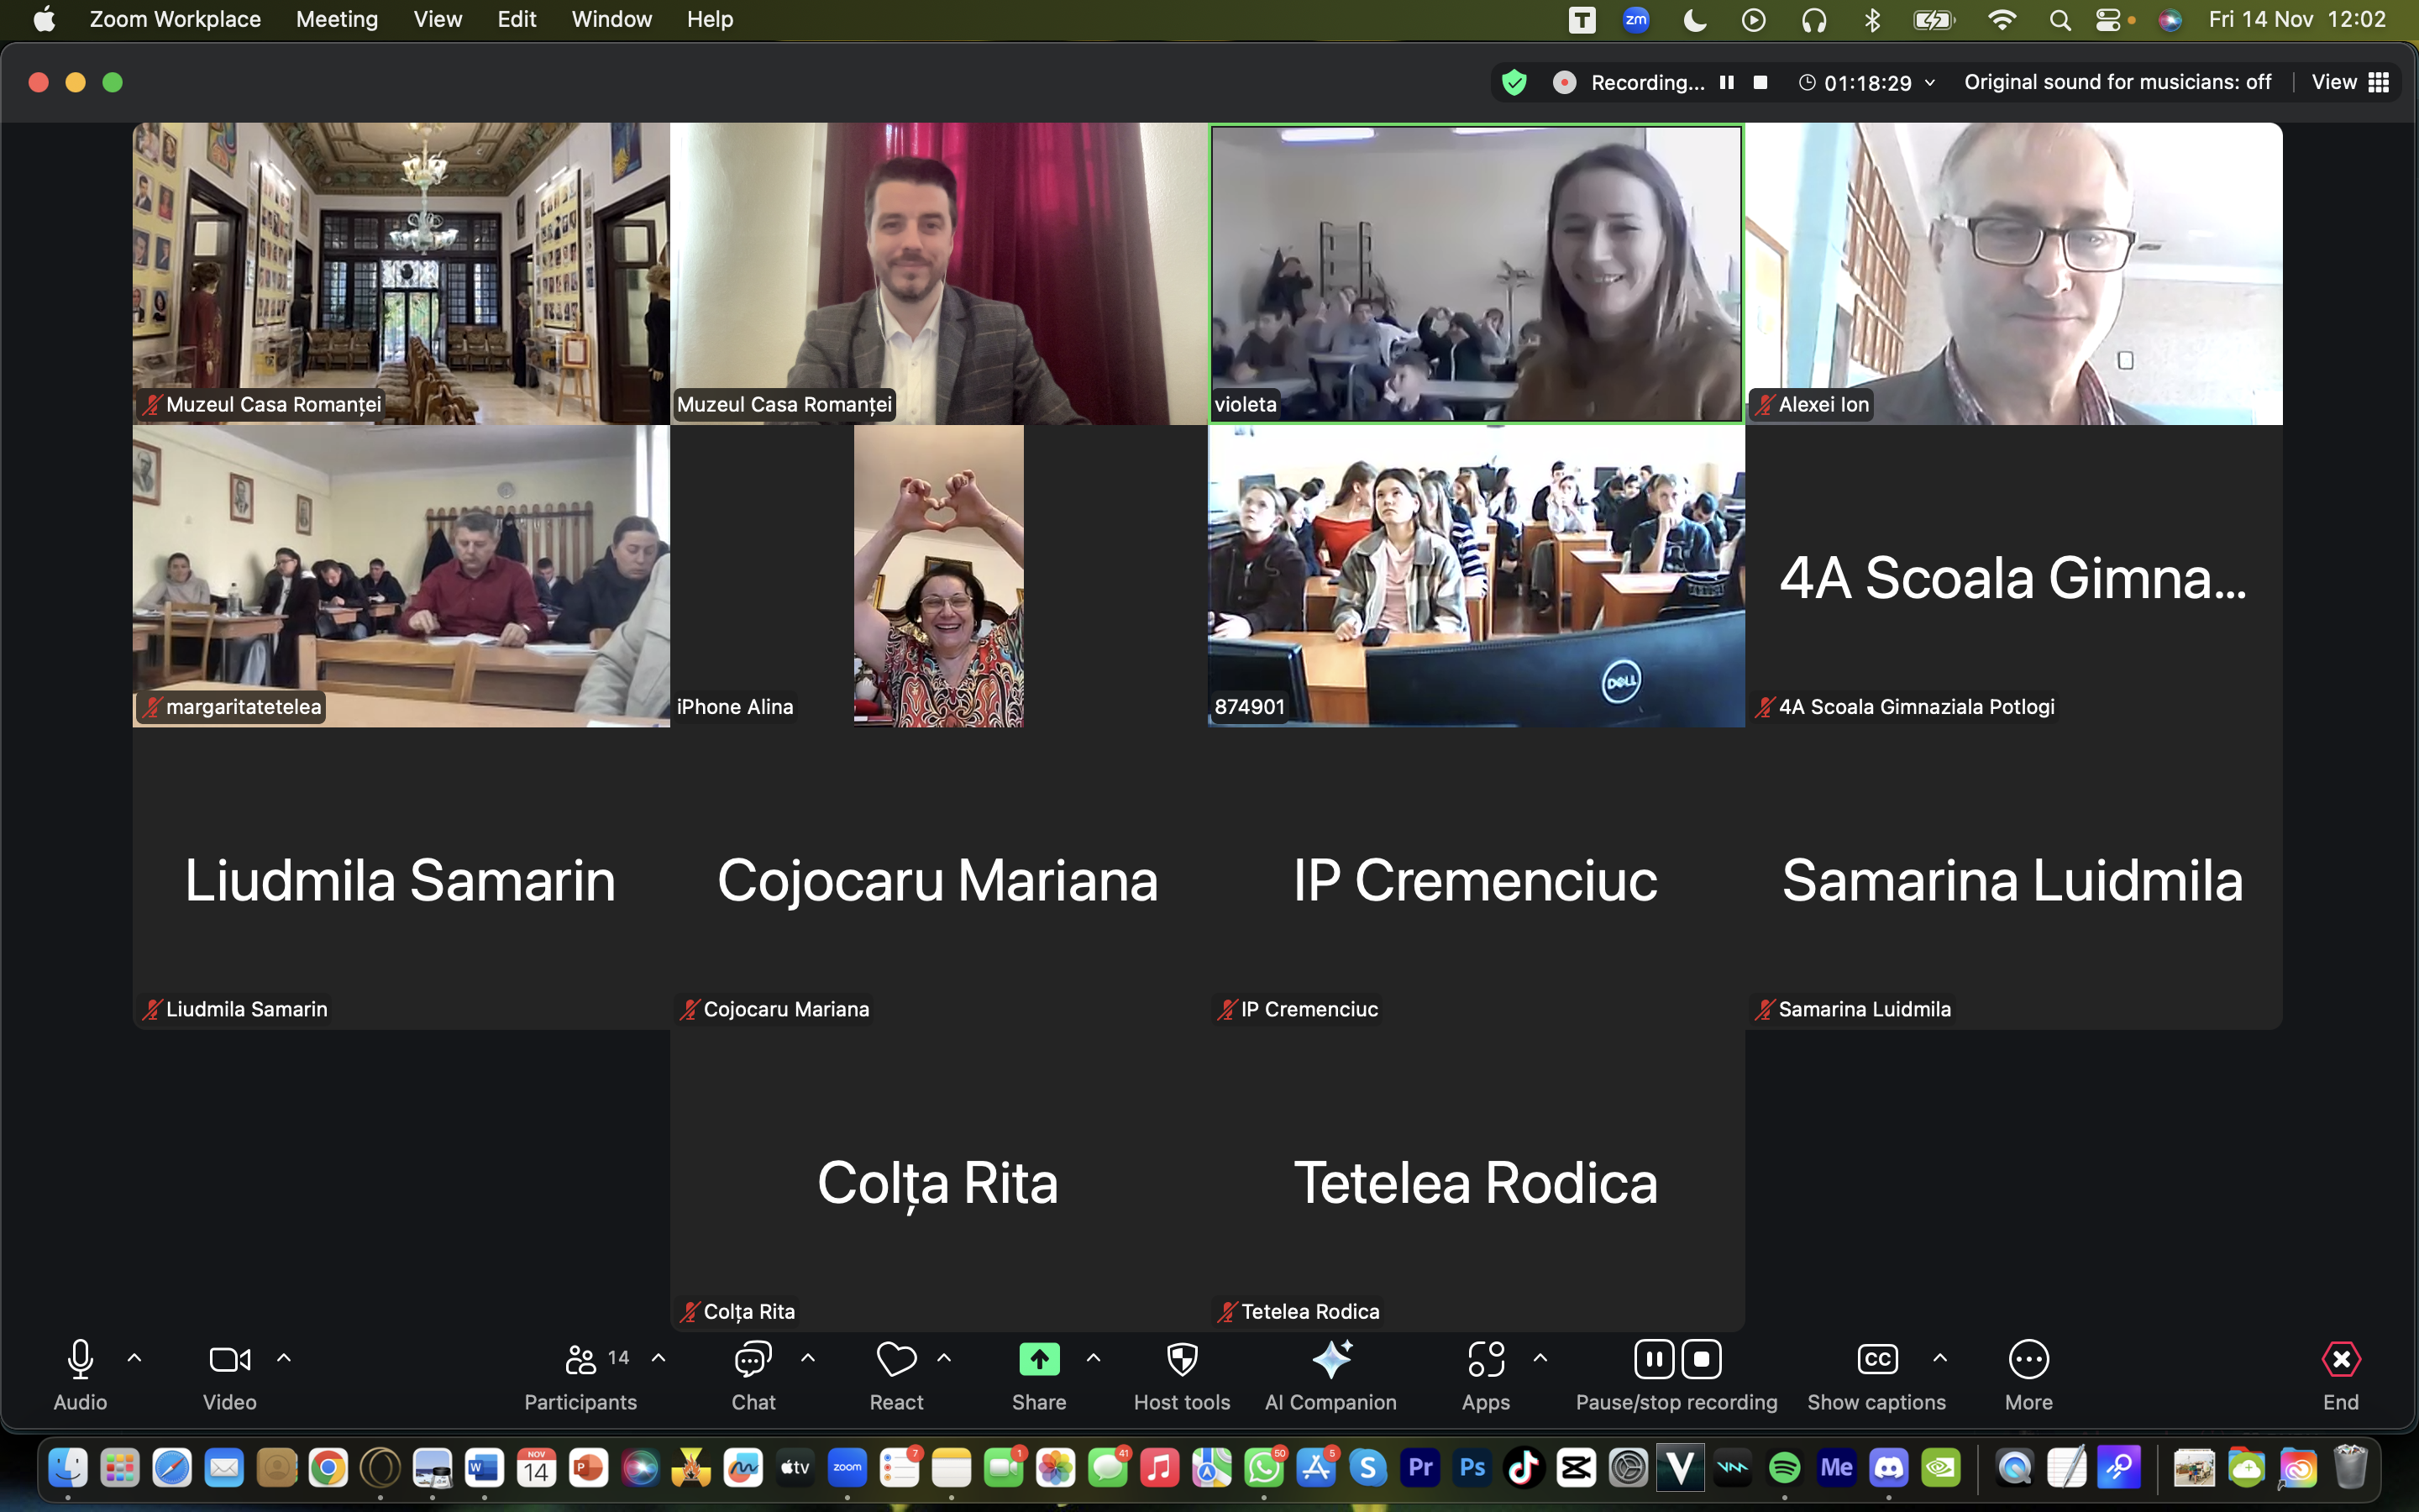Show captions via CC button
2419x1512 pixels.
click(1876, 1360)
